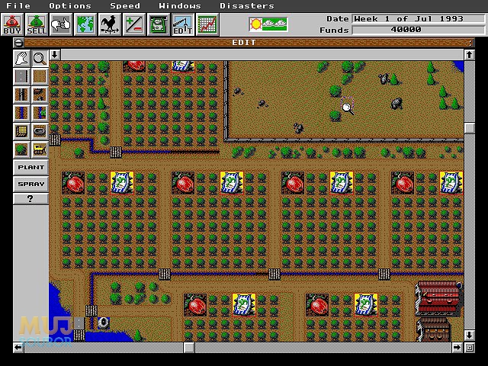Click the rooster weathervane icon

110,24
